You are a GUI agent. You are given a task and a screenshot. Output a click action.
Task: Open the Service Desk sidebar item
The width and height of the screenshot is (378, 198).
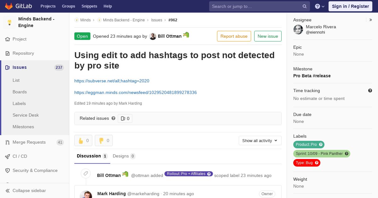tap(26, 115)
